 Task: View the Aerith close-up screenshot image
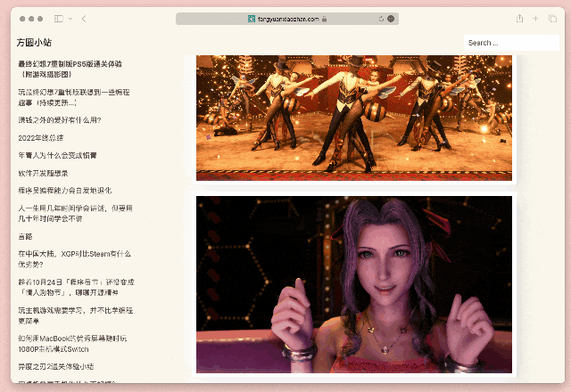(x=354, y=284)
